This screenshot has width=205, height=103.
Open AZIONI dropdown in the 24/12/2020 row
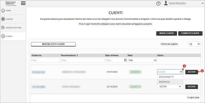tap(170, 86)
